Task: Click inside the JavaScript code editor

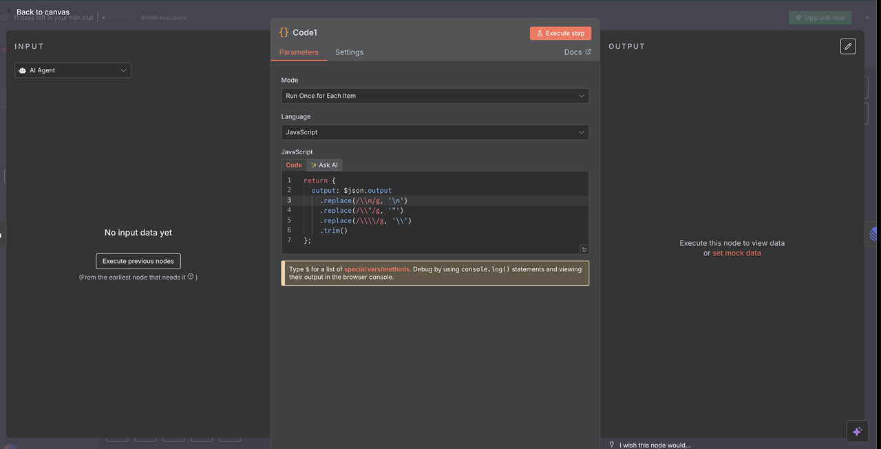Action: click(x=435, y=212)
